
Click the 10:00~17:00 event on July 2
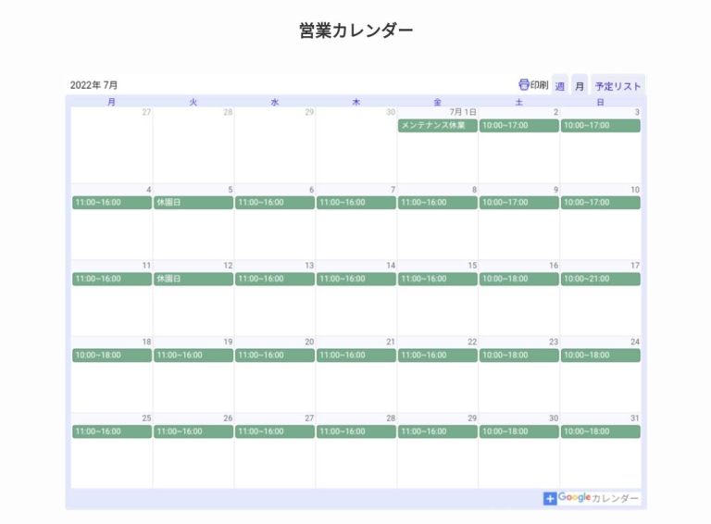pos(518,126)
